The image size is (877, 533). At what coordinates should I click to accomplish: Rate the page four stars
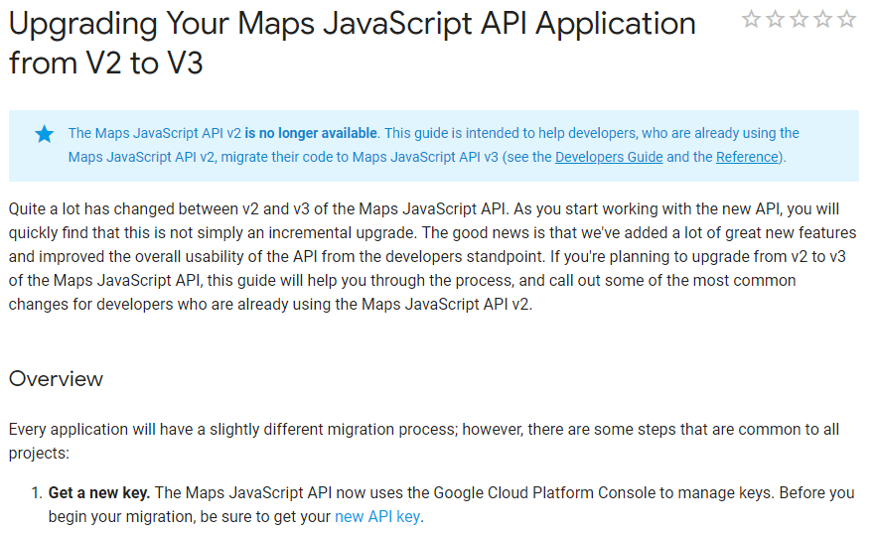[822, 20]
